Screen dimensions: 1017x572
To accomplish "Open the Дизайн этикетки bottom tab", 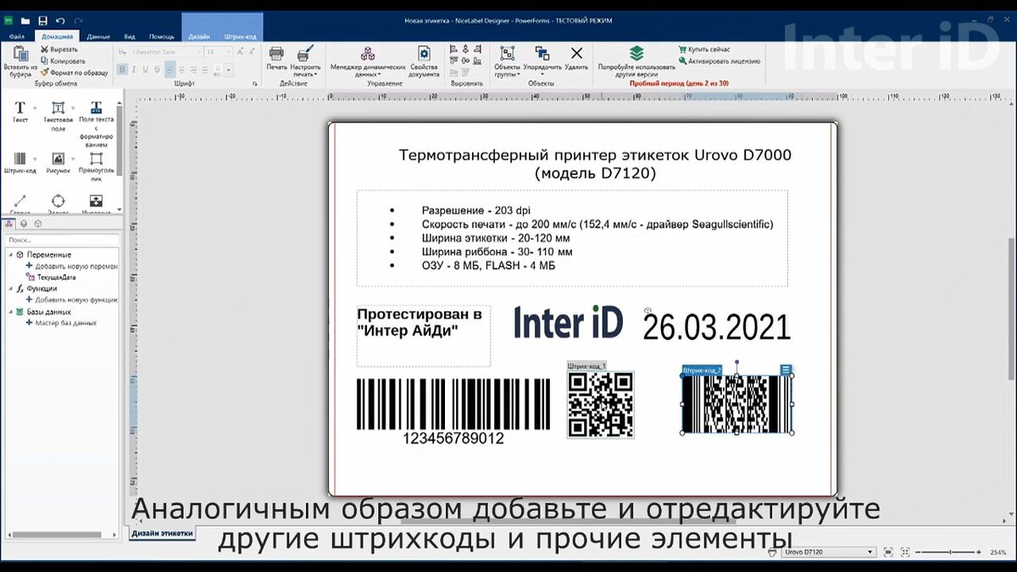I will pos(163,533).
